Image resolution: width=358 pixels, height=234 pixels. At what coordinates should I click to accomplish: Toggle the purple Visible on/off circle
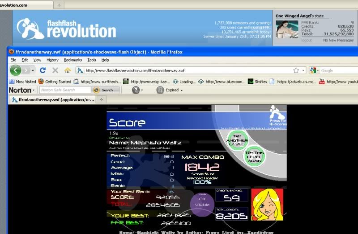[202, 204]
